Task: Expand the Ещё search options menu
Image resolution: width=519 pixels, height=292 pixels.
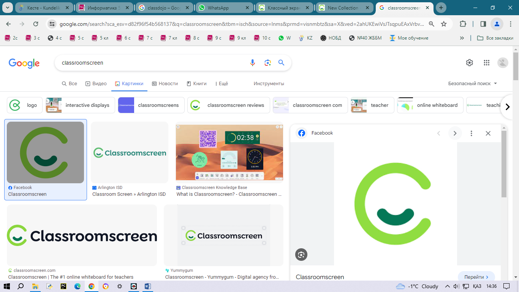Action: click(222, 84)
